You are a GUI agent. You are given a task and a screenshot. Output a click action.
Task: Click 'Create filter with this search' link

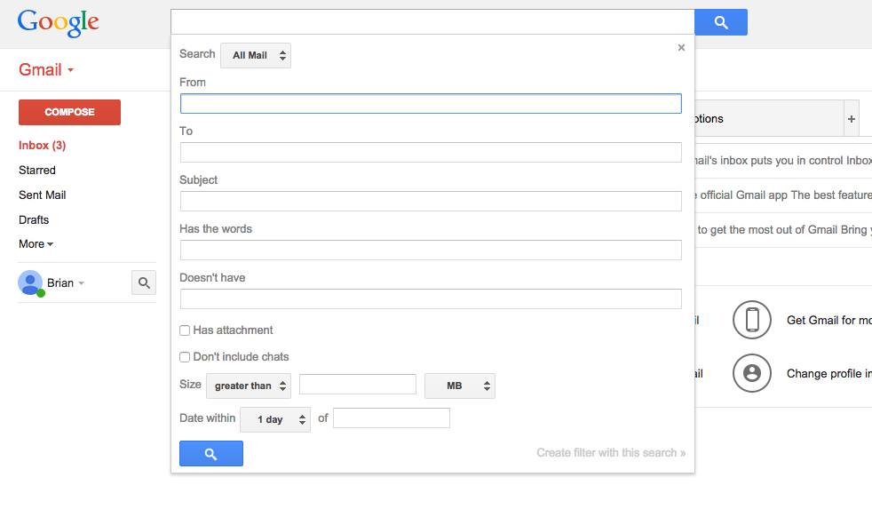[x=611, y=453]
